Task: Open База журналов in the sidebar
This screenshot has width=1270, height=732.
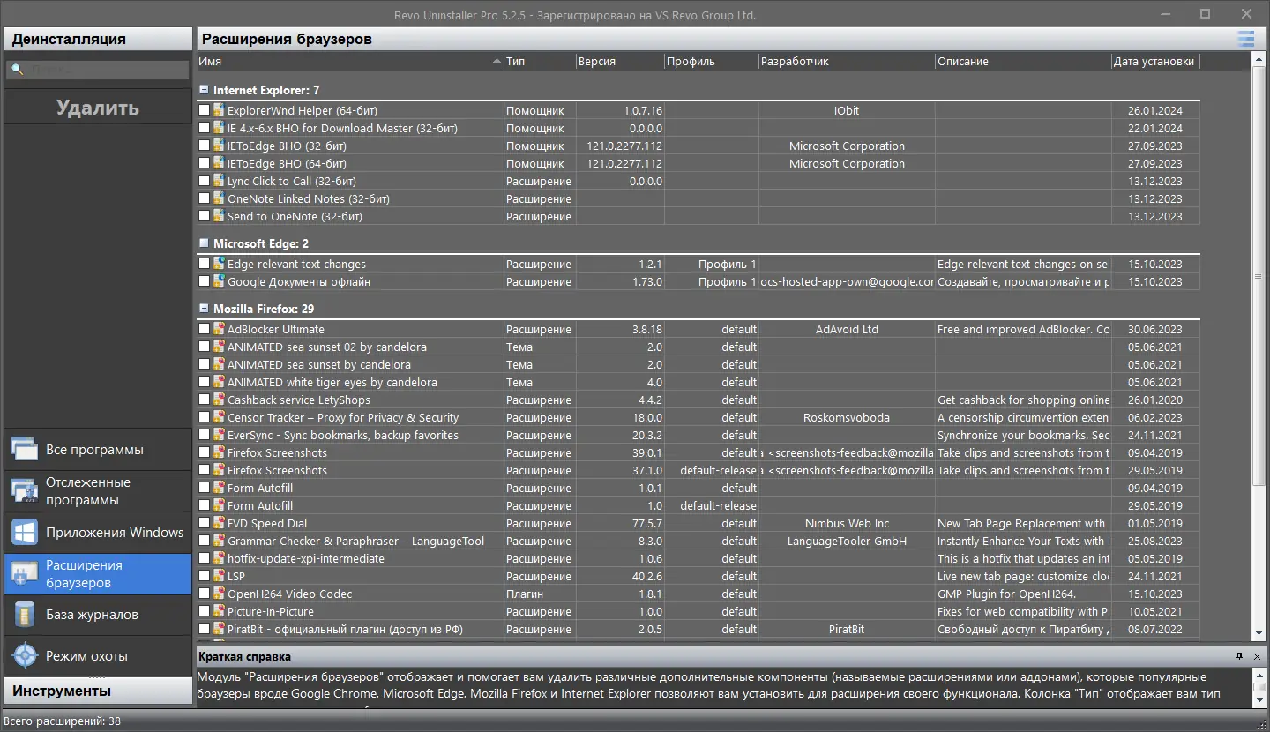Action: coord(98,615)
